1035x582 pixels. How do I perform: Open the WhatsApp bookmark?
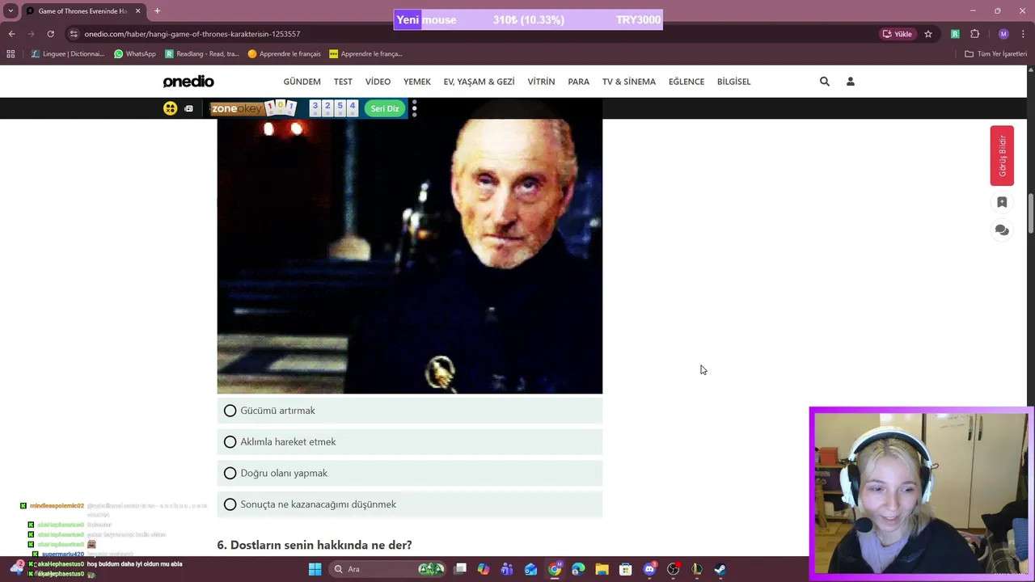tap(134, 54)
